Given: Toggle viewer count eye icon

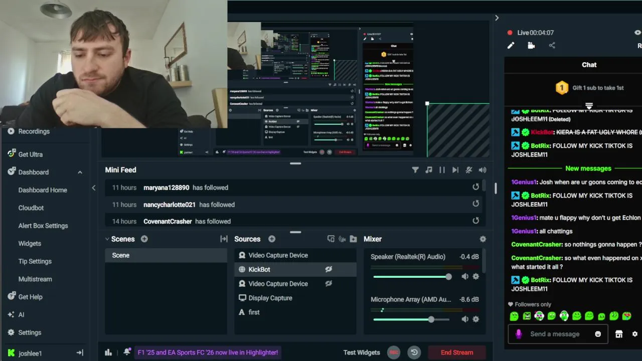Looking at the screenshot, I should point(637,33).
